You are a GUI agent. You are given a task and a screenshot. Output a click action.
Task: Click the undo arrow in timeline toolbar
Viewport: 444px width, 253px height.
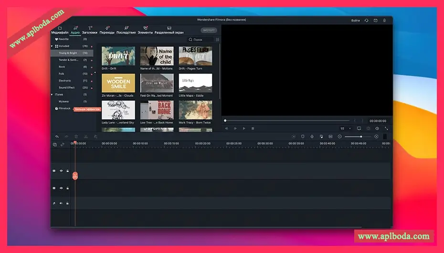coord(57,137)
